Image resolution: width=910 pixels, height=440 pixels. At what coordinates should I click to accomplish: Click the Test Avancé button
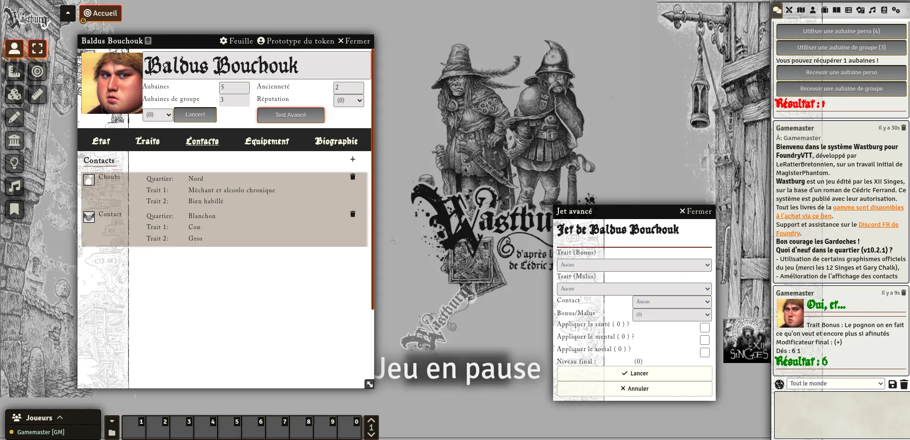tap(291, 115)
